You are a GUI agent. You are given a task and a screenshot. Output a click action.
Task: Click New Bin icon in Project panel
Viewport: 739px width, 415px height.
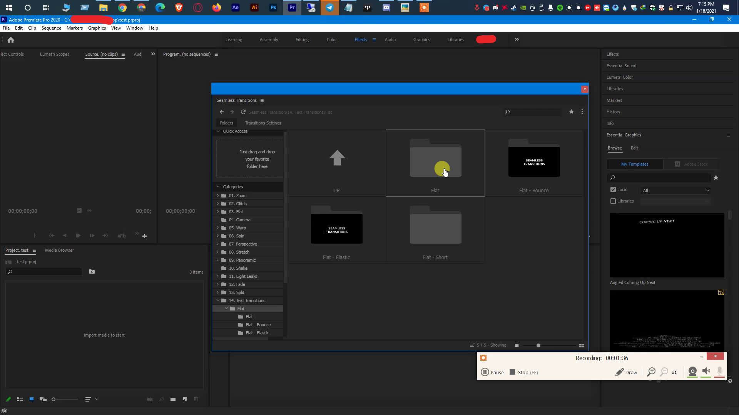click(173, 399)
